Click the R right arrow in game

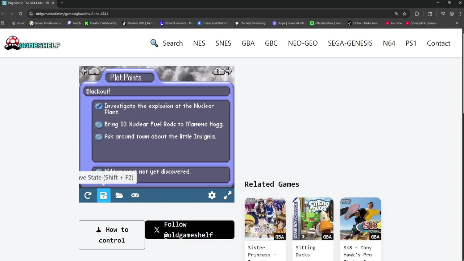pyautogui.click(x=223, y=71)
